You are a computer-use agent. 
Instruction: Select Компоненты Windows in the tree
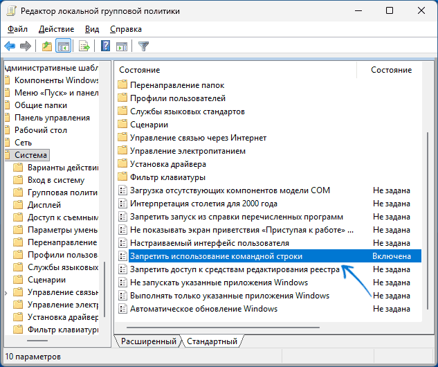(x=57, y=80)
